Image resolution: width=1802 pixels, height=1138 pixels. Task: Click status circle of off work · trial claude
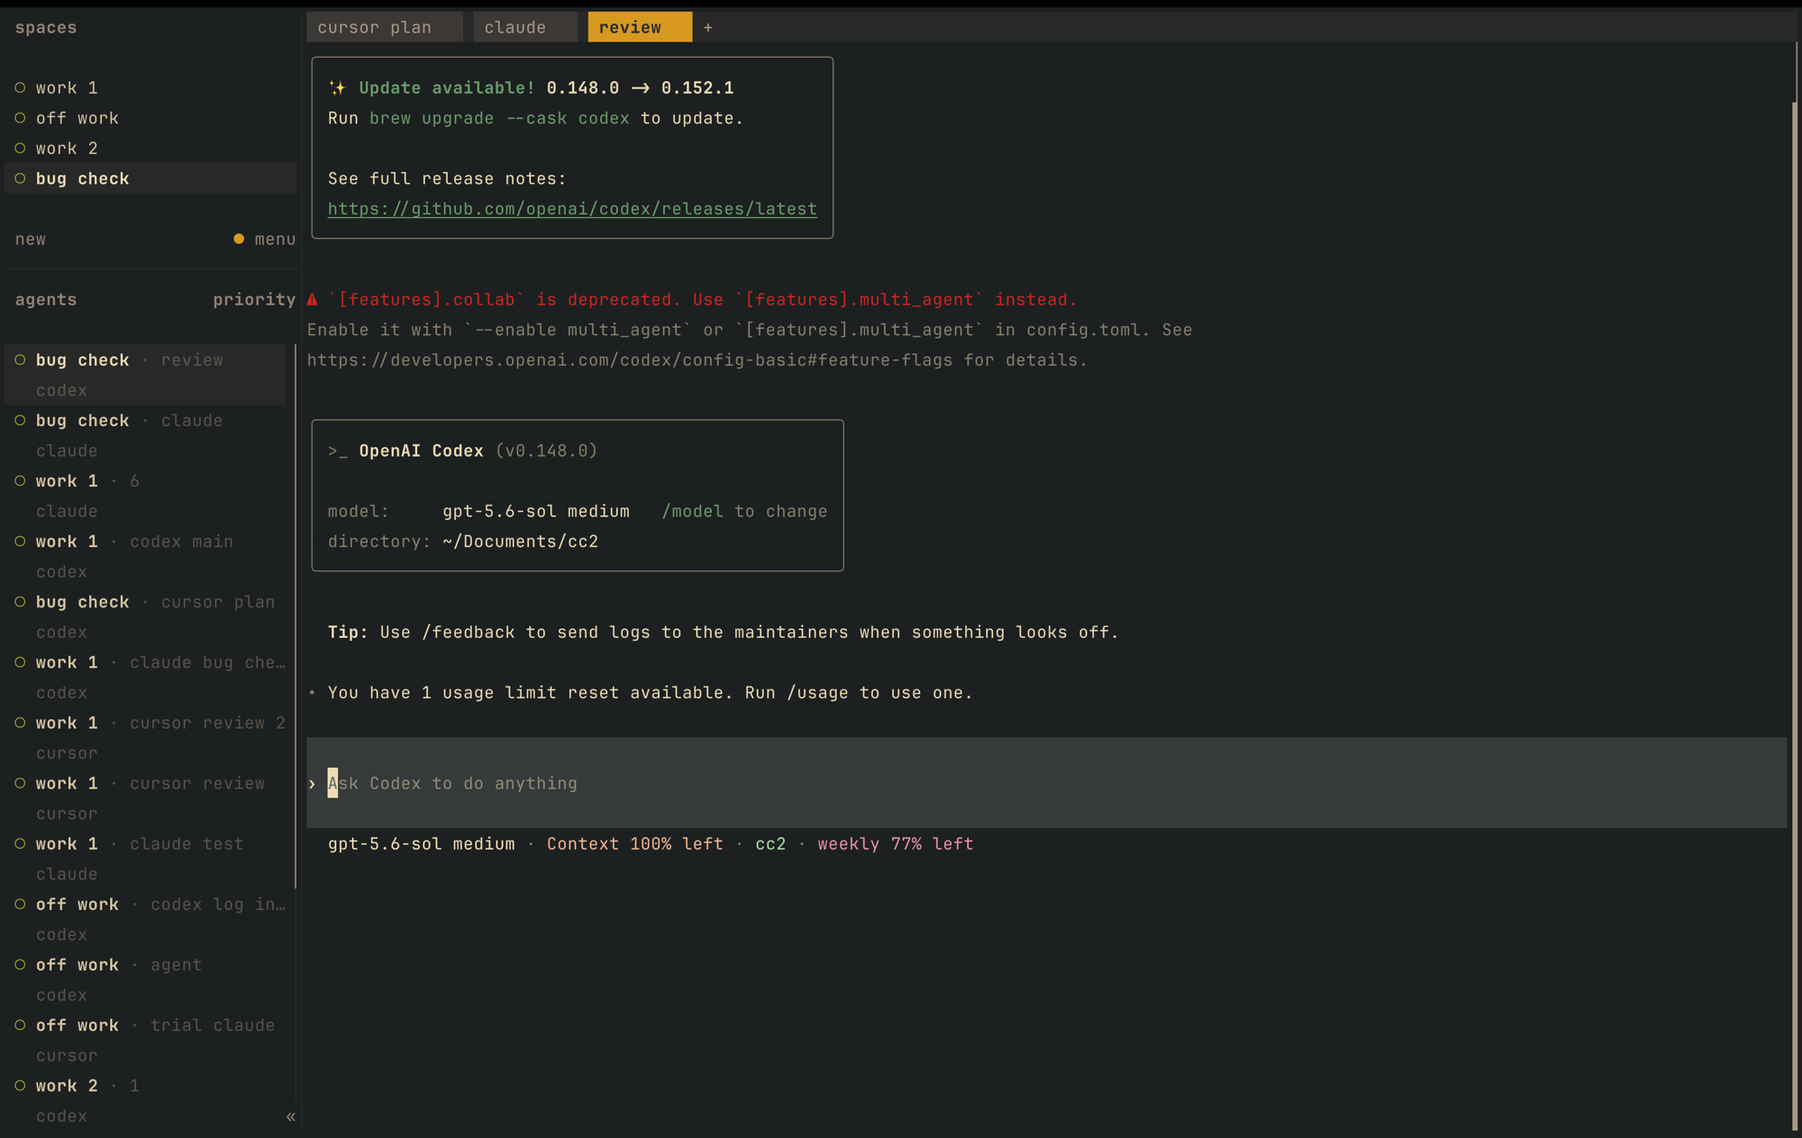(20, 1024)
